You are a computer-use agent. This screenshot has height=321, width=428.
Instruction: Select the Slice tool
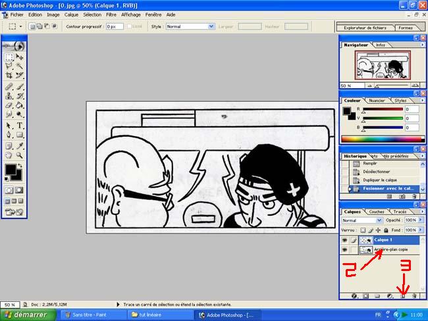pyautogui.click(x=19, y=75)
